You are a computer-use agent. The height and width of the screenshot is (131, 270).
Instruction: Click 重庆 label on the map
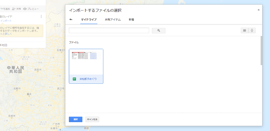[x=29, y=94]
